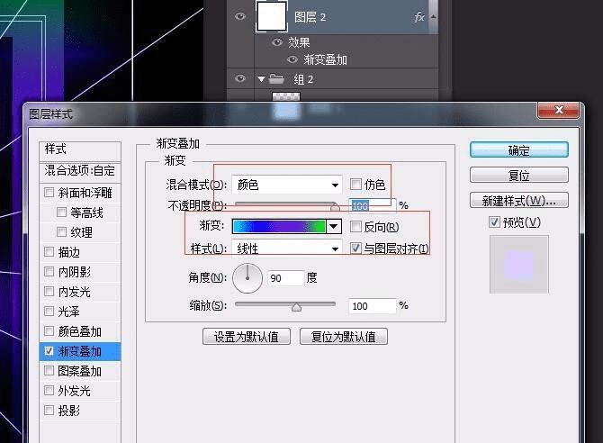This screenshot has width=603, height=443.
Task: Open the gradient editor via gradient bar
Action: pos(279,227)
